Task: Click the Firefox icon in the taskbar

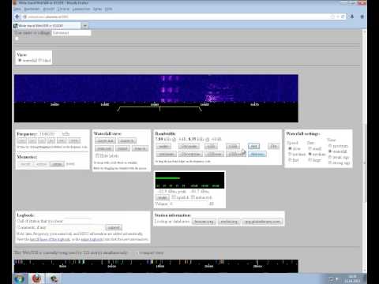Action: pos(36,278)
